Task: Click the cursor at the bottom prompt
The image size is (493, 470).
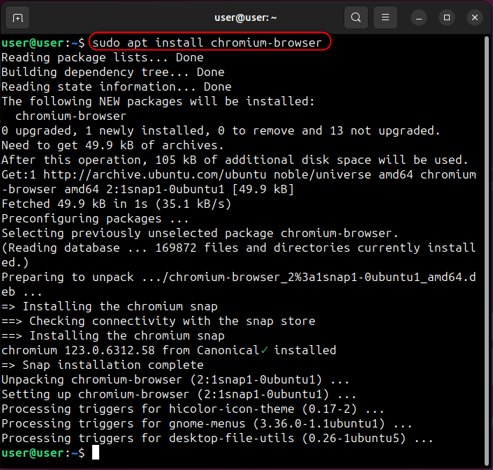Action: [x=96, y=453]
